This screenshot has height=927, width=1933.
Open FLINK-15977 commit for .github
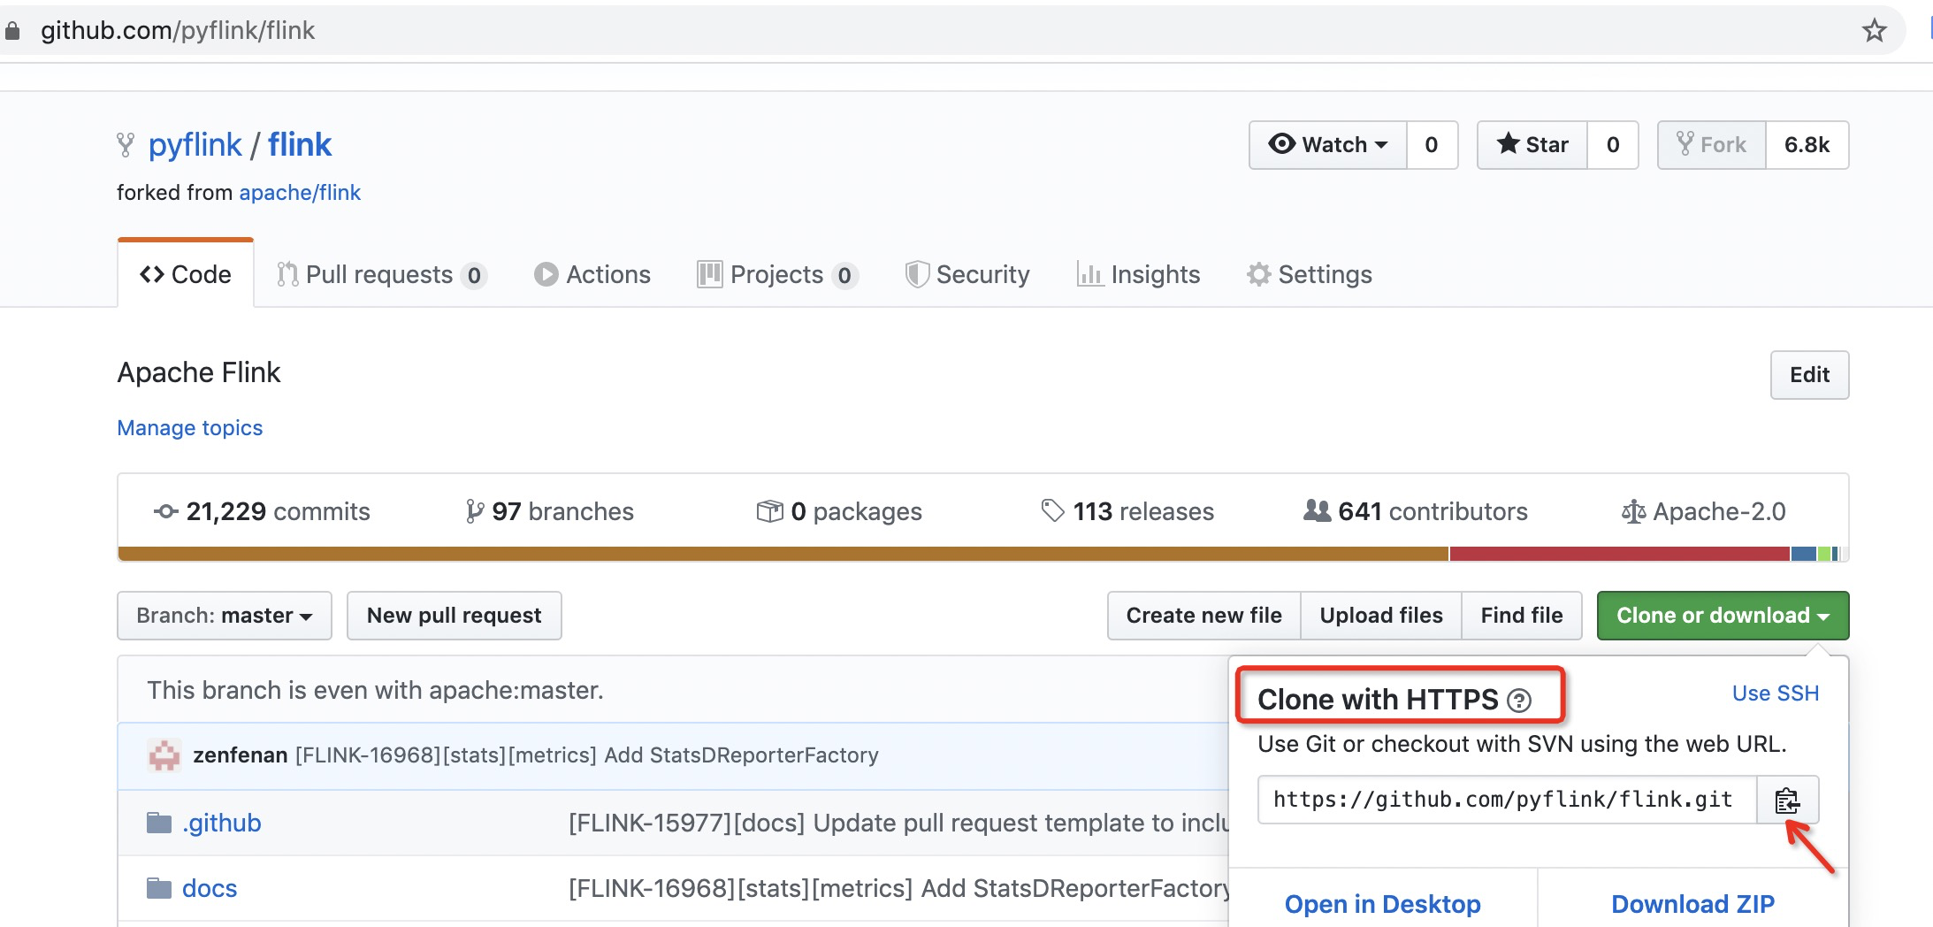(x=898, y=824)
